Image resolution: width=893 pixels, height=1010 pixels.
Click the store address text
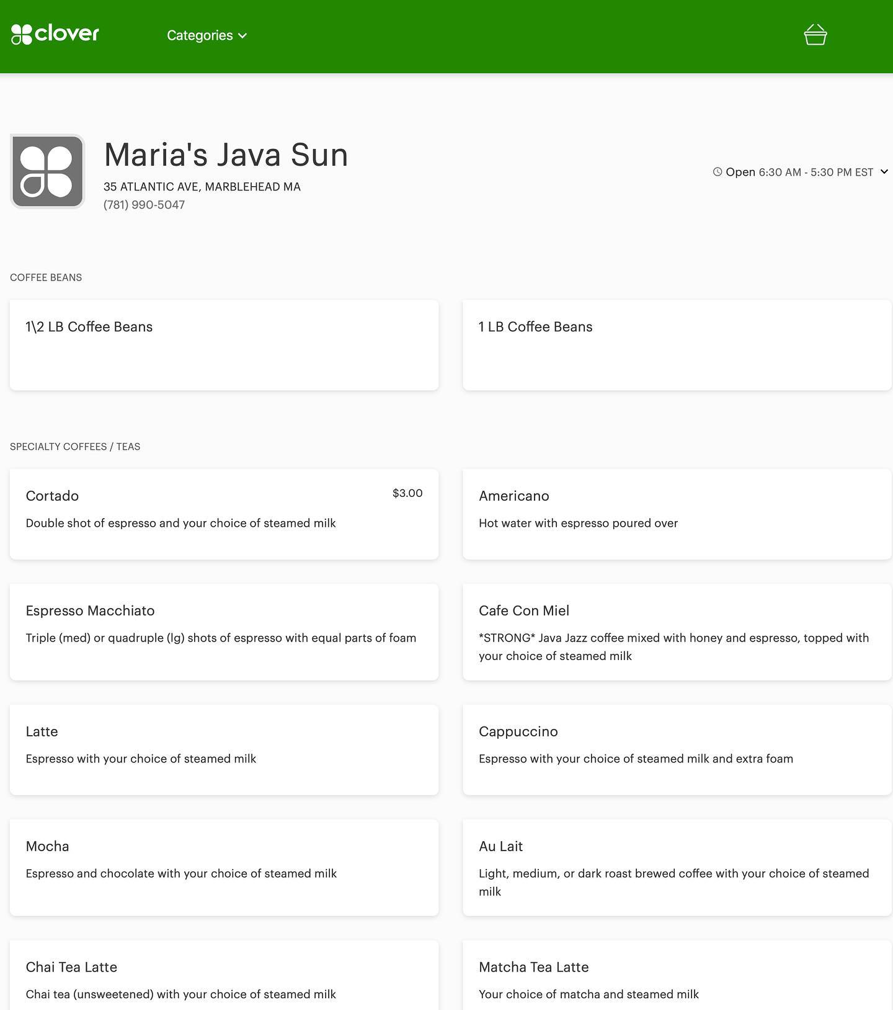202,187
